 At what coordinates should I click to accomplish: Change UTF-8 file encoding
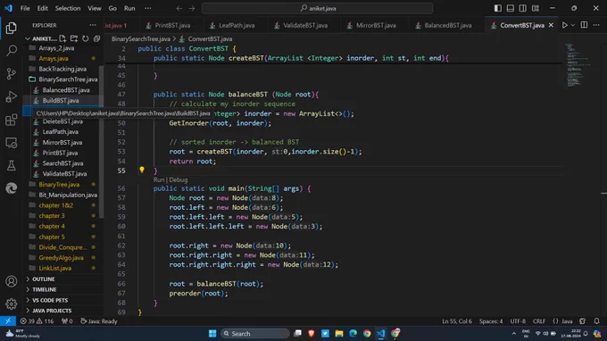[518, 321]
